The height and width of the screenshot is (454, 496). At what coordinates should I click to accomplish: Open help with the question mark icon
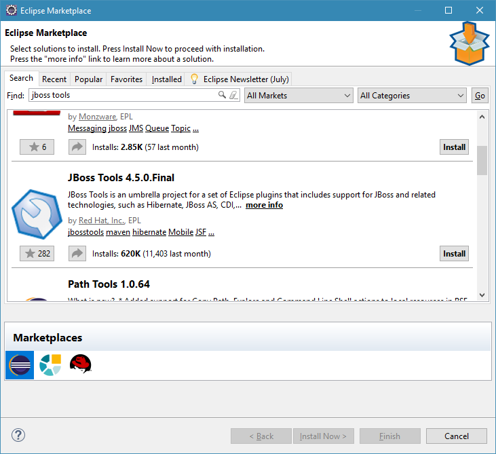coord(18,435)
